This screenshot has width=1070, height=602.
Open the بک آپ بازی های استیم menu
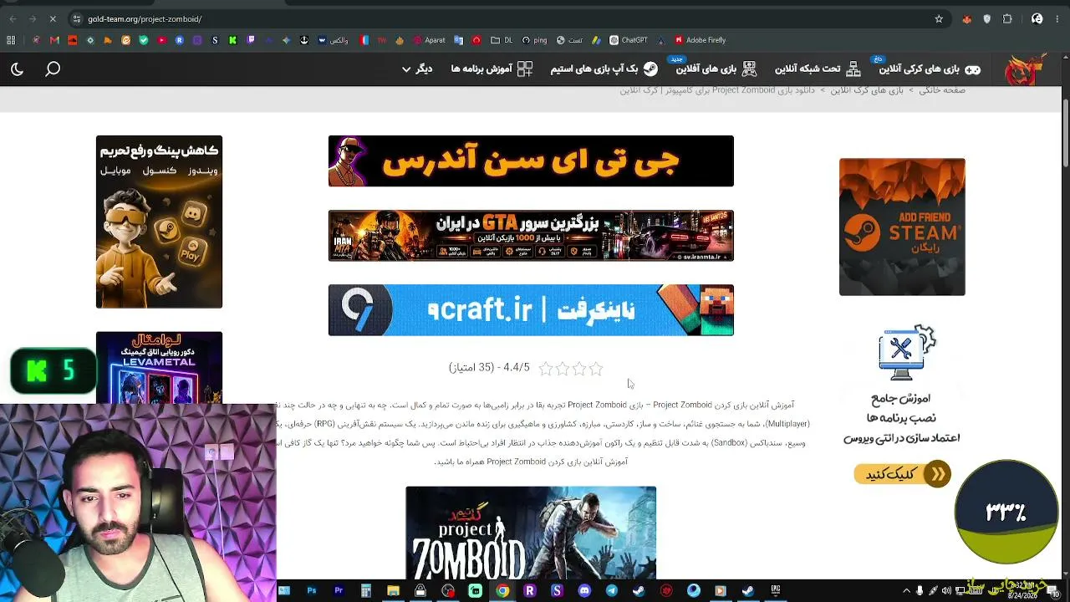(604, 69)
